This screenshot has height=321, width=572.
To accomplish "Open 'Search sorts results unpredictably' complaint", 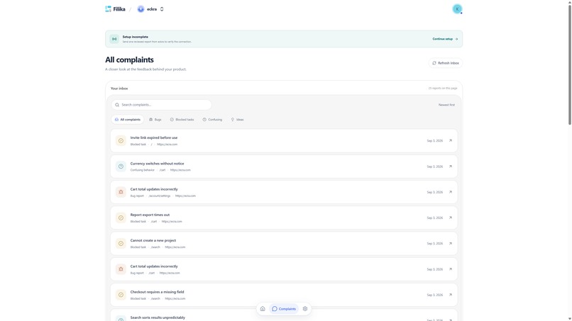I will (284, 315).
